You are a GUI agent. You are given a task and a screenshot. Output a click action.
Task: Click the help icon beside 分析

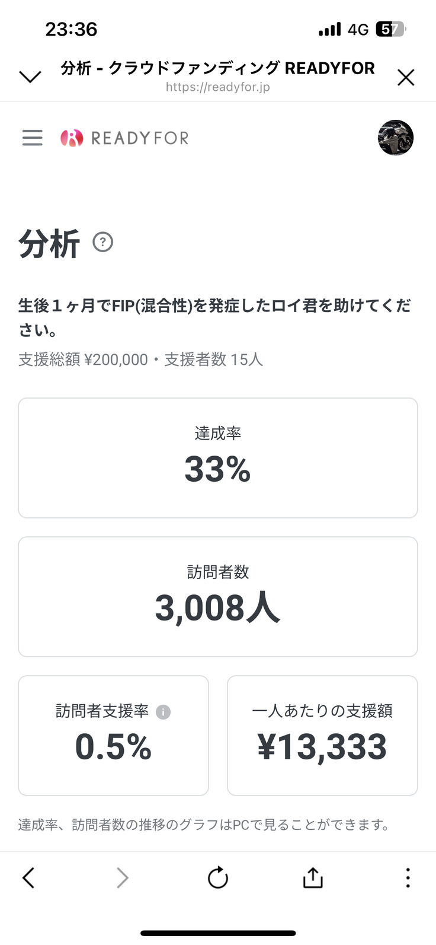click(x=103, y=242)
